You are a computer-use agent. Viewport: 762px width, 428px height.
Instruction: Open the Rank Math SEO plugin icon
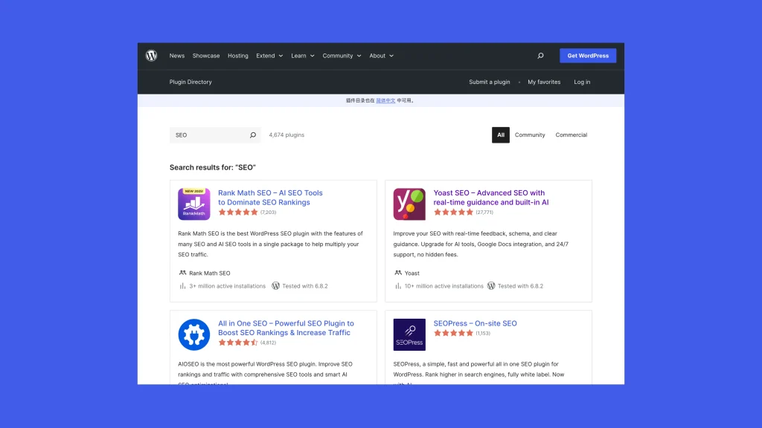[x=194, y=204]
